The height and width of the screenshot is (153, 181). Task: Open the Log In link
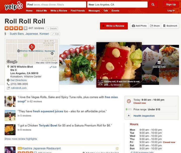(x=171, y=11)
